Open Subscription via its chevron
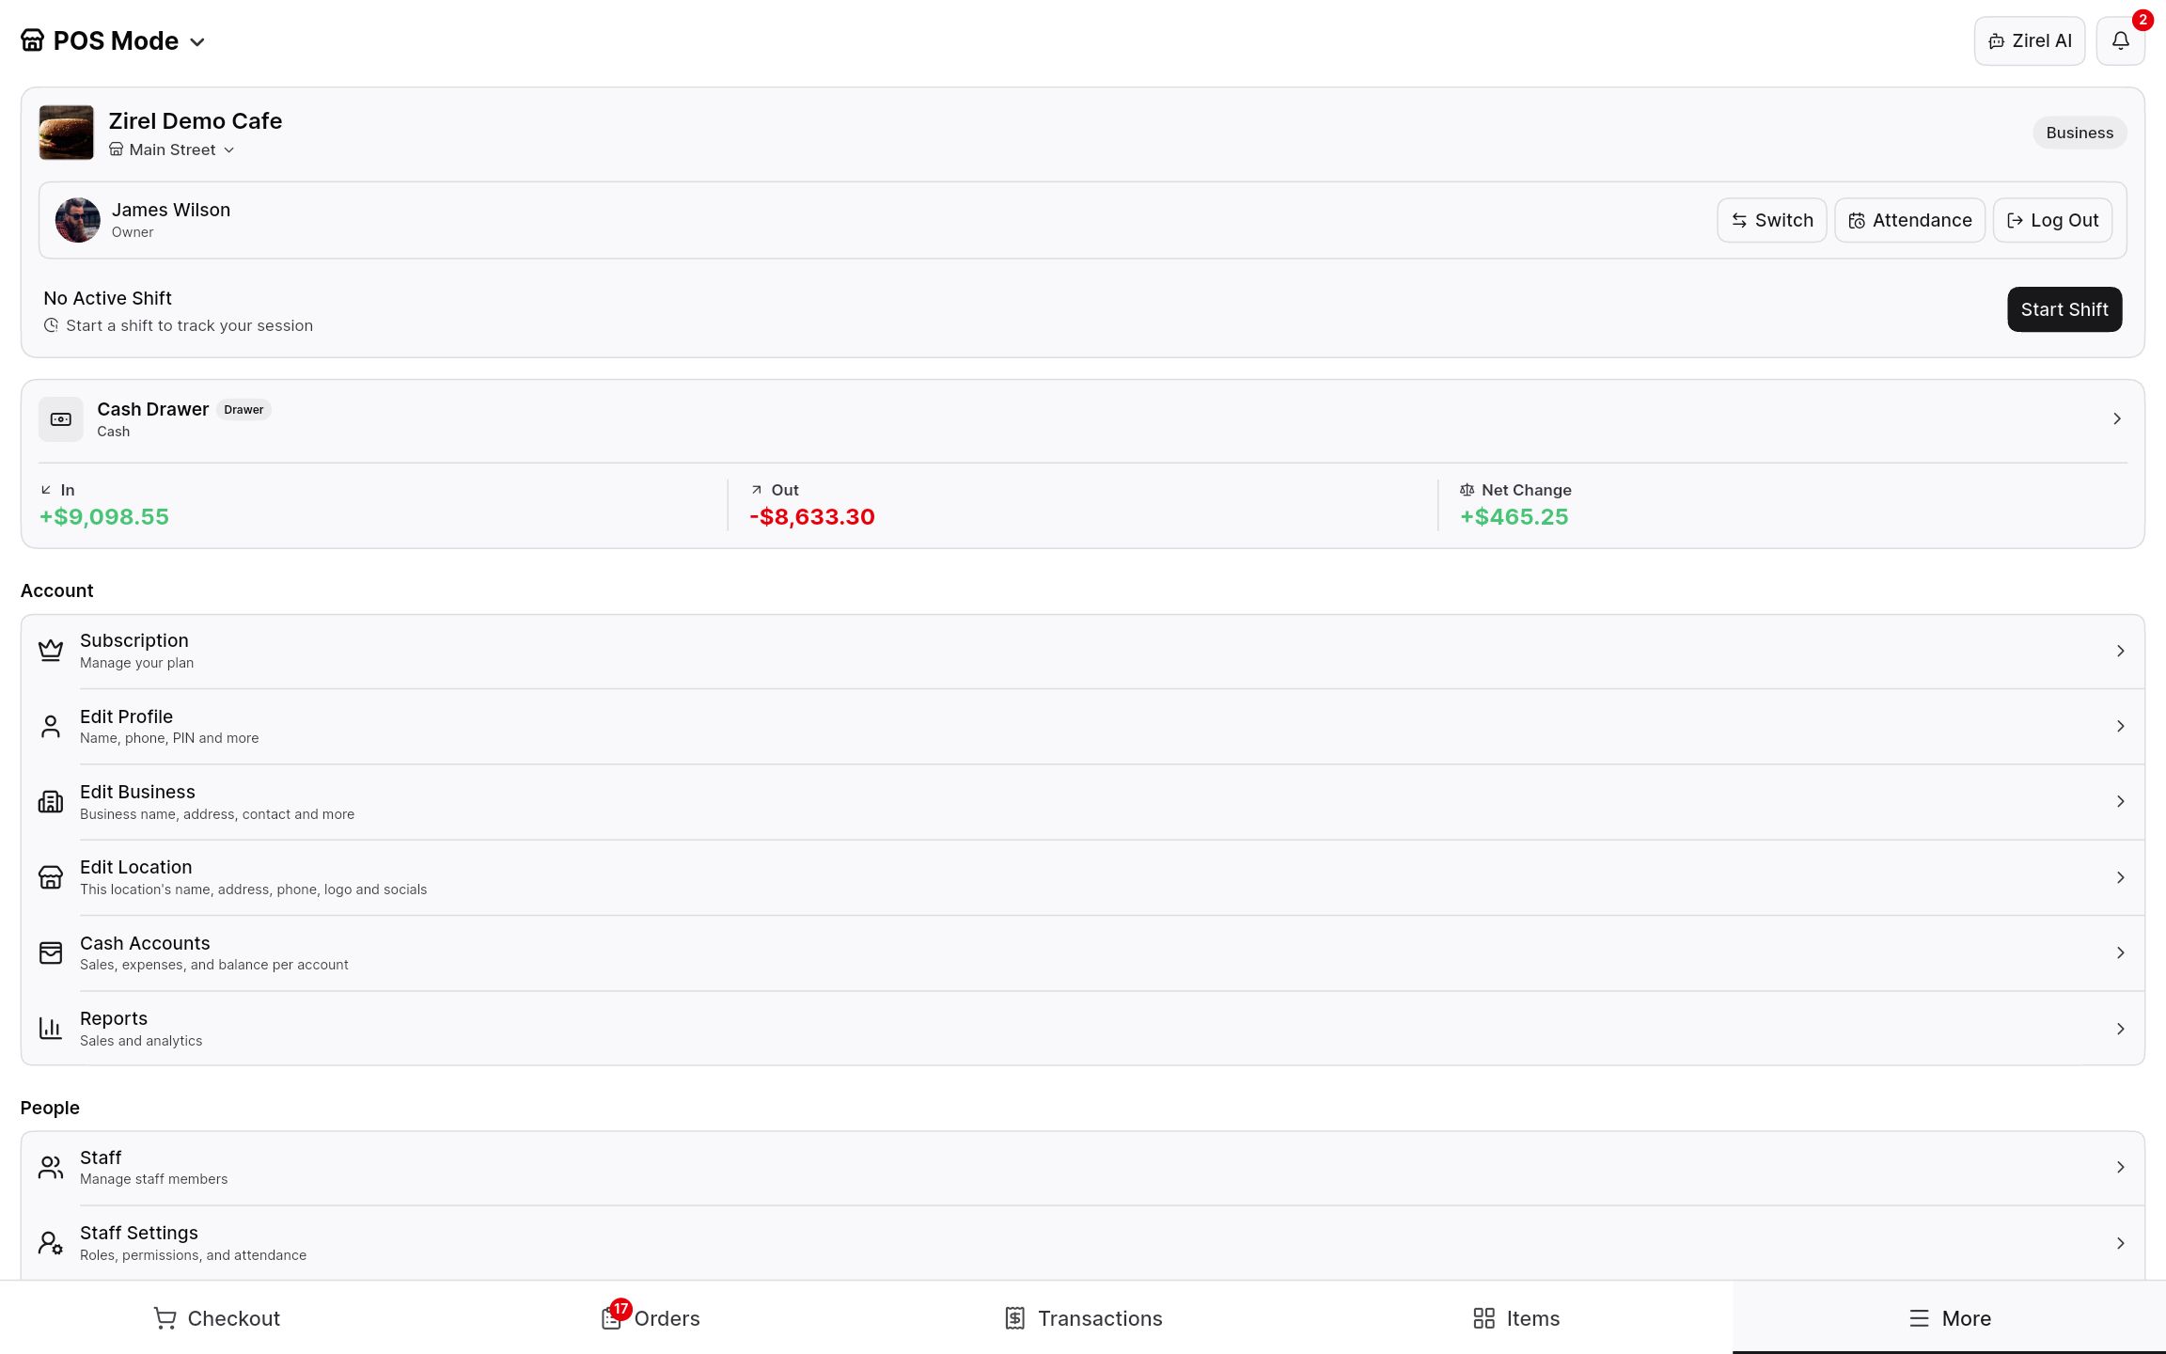Viewport: 2166px width, 1354px height. point(2121,651)
